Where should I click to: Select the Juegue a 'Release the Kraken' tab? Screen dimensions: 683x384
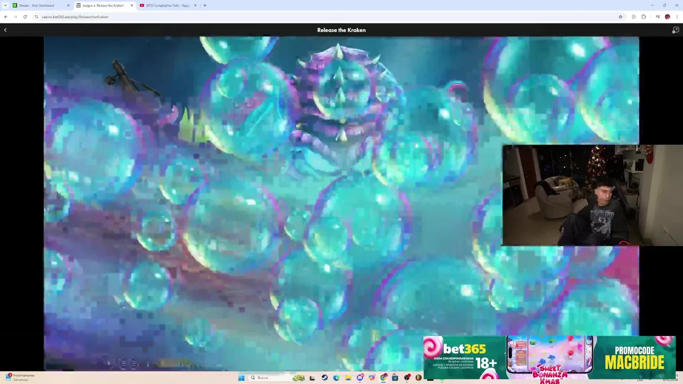point(104,5)
